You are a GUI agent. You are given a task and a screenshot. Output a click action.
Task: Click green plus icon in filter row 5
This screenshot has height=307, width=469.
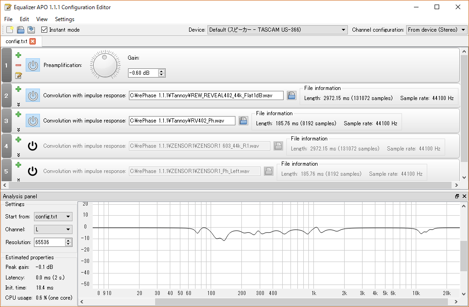pyautogui.click(x=18, y=165)
